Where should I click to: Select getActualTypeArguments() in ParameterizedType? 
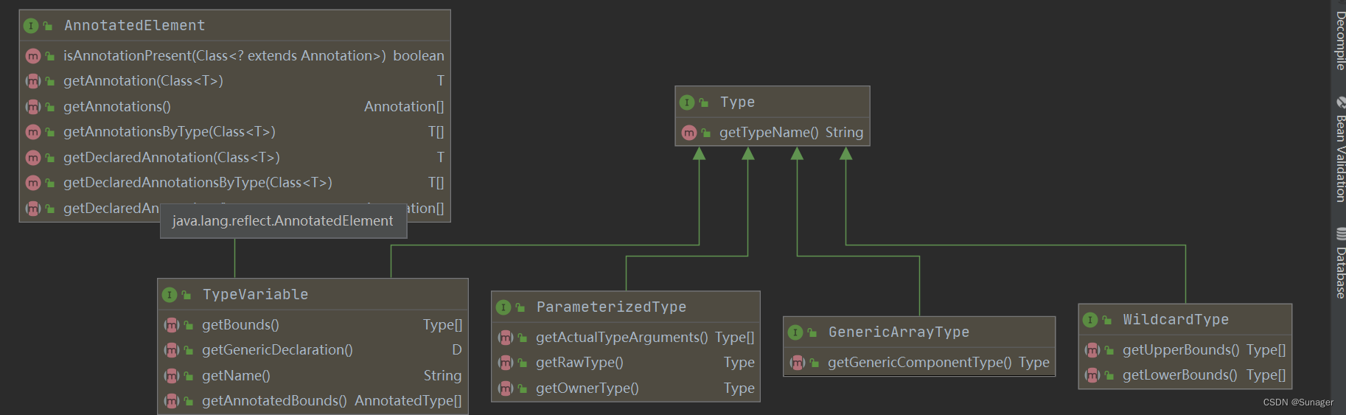pyautogui.click(x=621, y=338)
